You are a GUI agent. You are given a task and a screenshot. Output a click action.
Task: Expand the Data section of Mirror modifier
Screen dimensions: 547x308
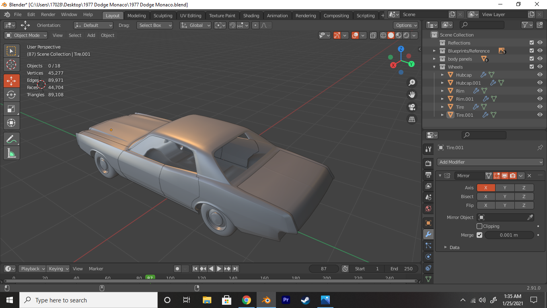[x=454, y=247]
